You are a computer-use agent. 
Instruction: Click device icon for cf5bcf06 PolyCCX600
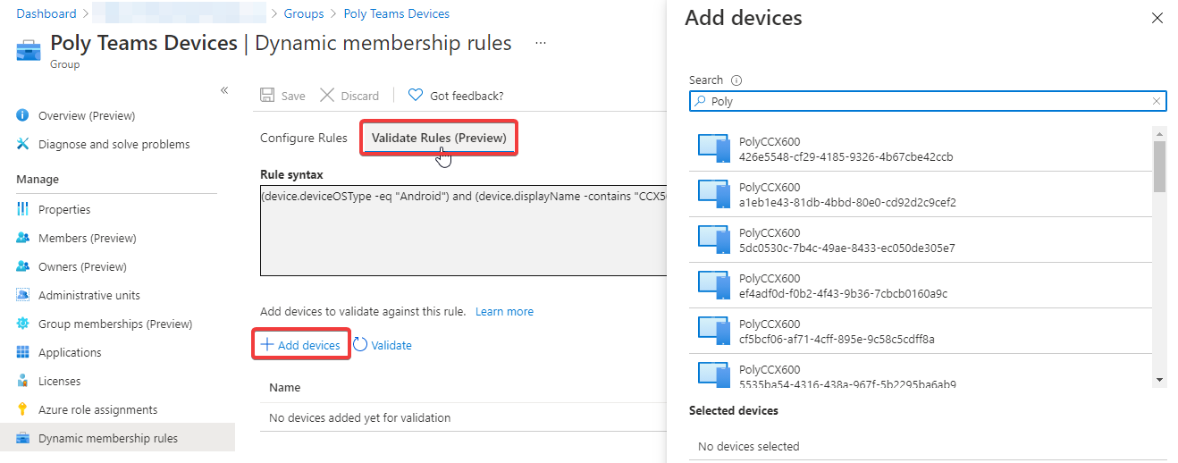[714, 332]
